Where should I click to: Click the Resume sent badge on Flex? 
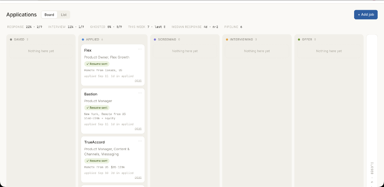point(97,64)
